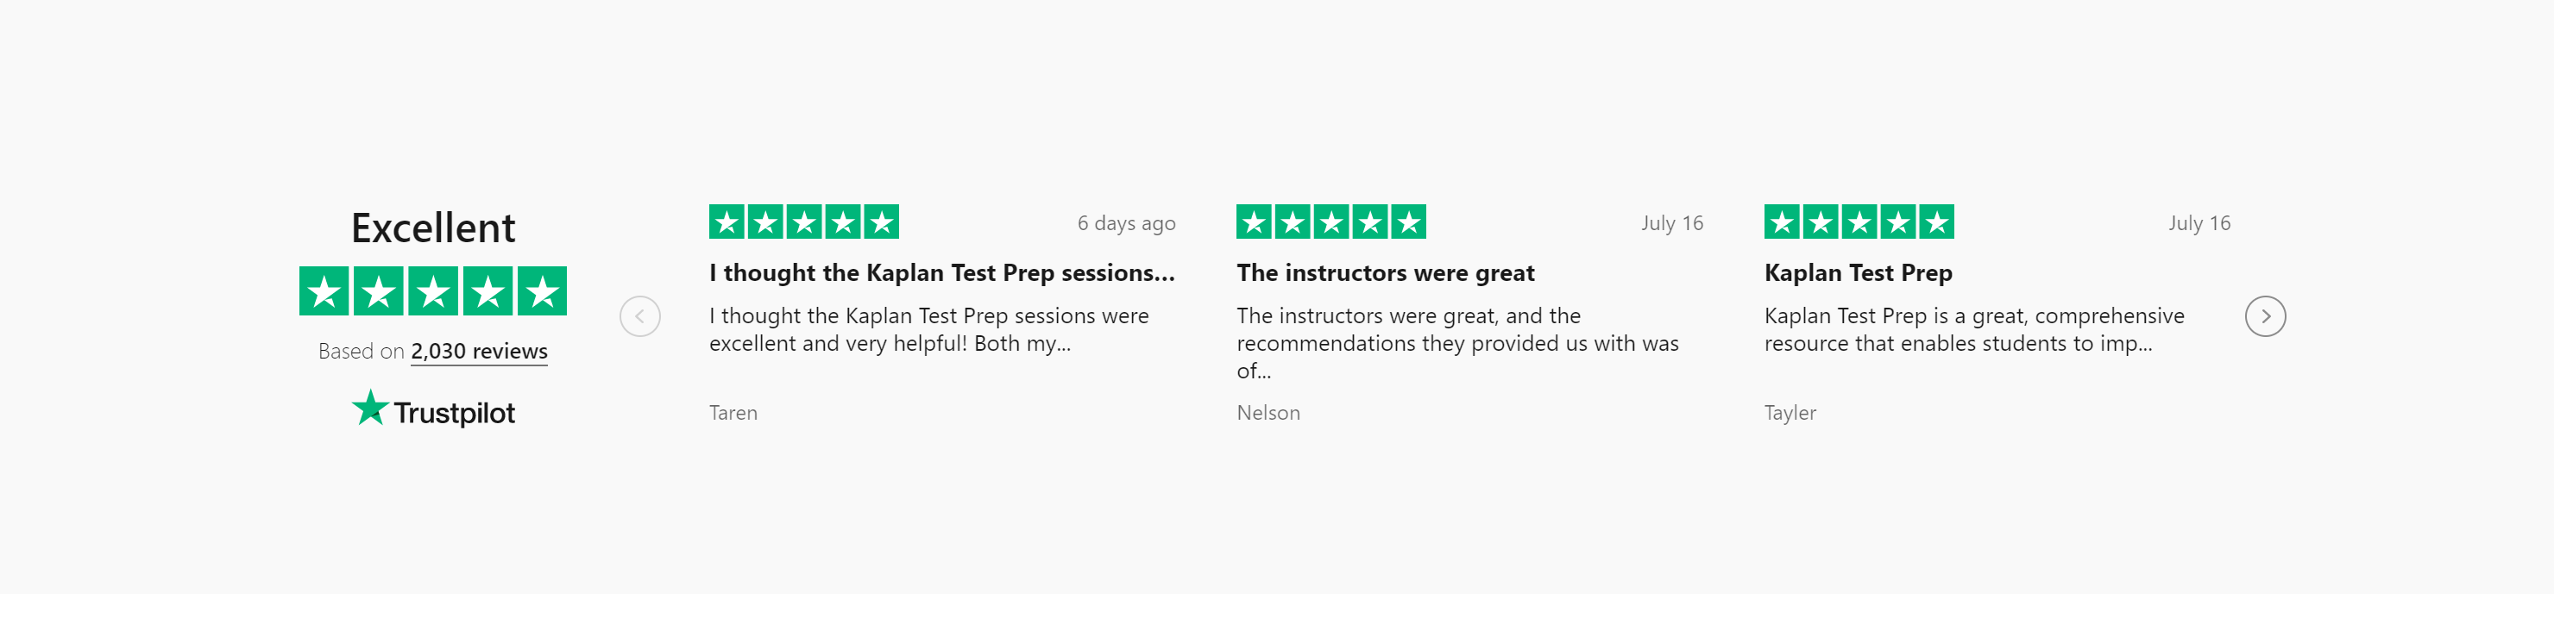
Task: Click the reviewer name Taren
Action: [733, 413]
